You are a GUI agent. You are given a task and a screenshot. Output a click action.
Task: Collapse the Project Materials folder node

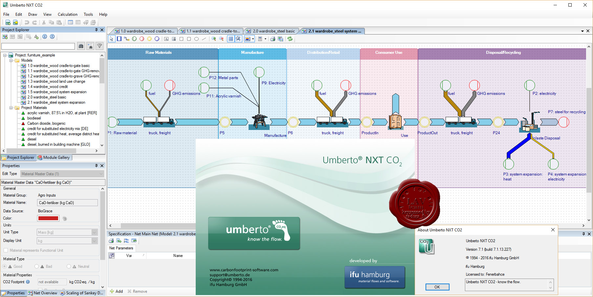(11, 108)
